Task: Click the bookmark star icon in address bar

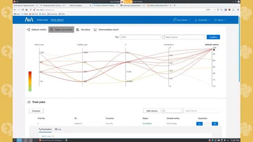Action: point(221,10)
